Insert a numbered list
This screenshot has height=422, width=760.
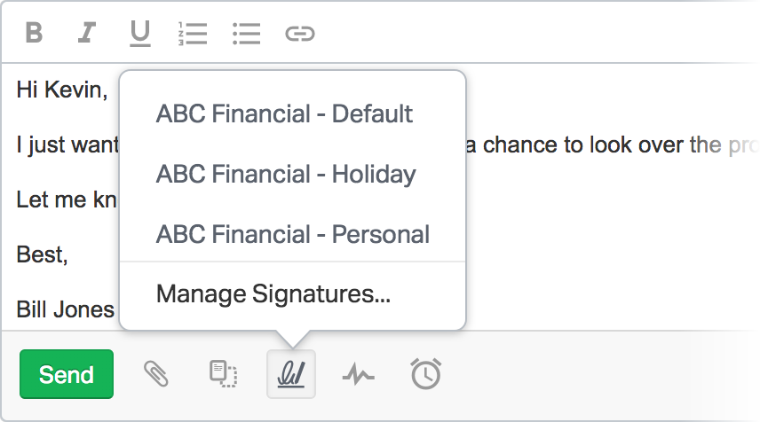tap(193, 34)
